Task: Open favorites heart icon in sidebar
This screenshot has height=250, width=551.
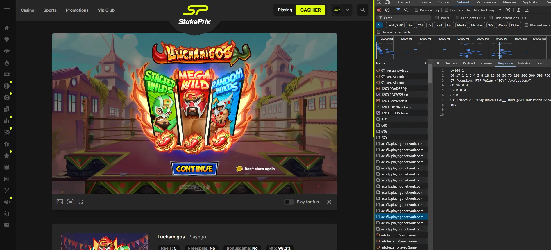Action: [7, 39]
